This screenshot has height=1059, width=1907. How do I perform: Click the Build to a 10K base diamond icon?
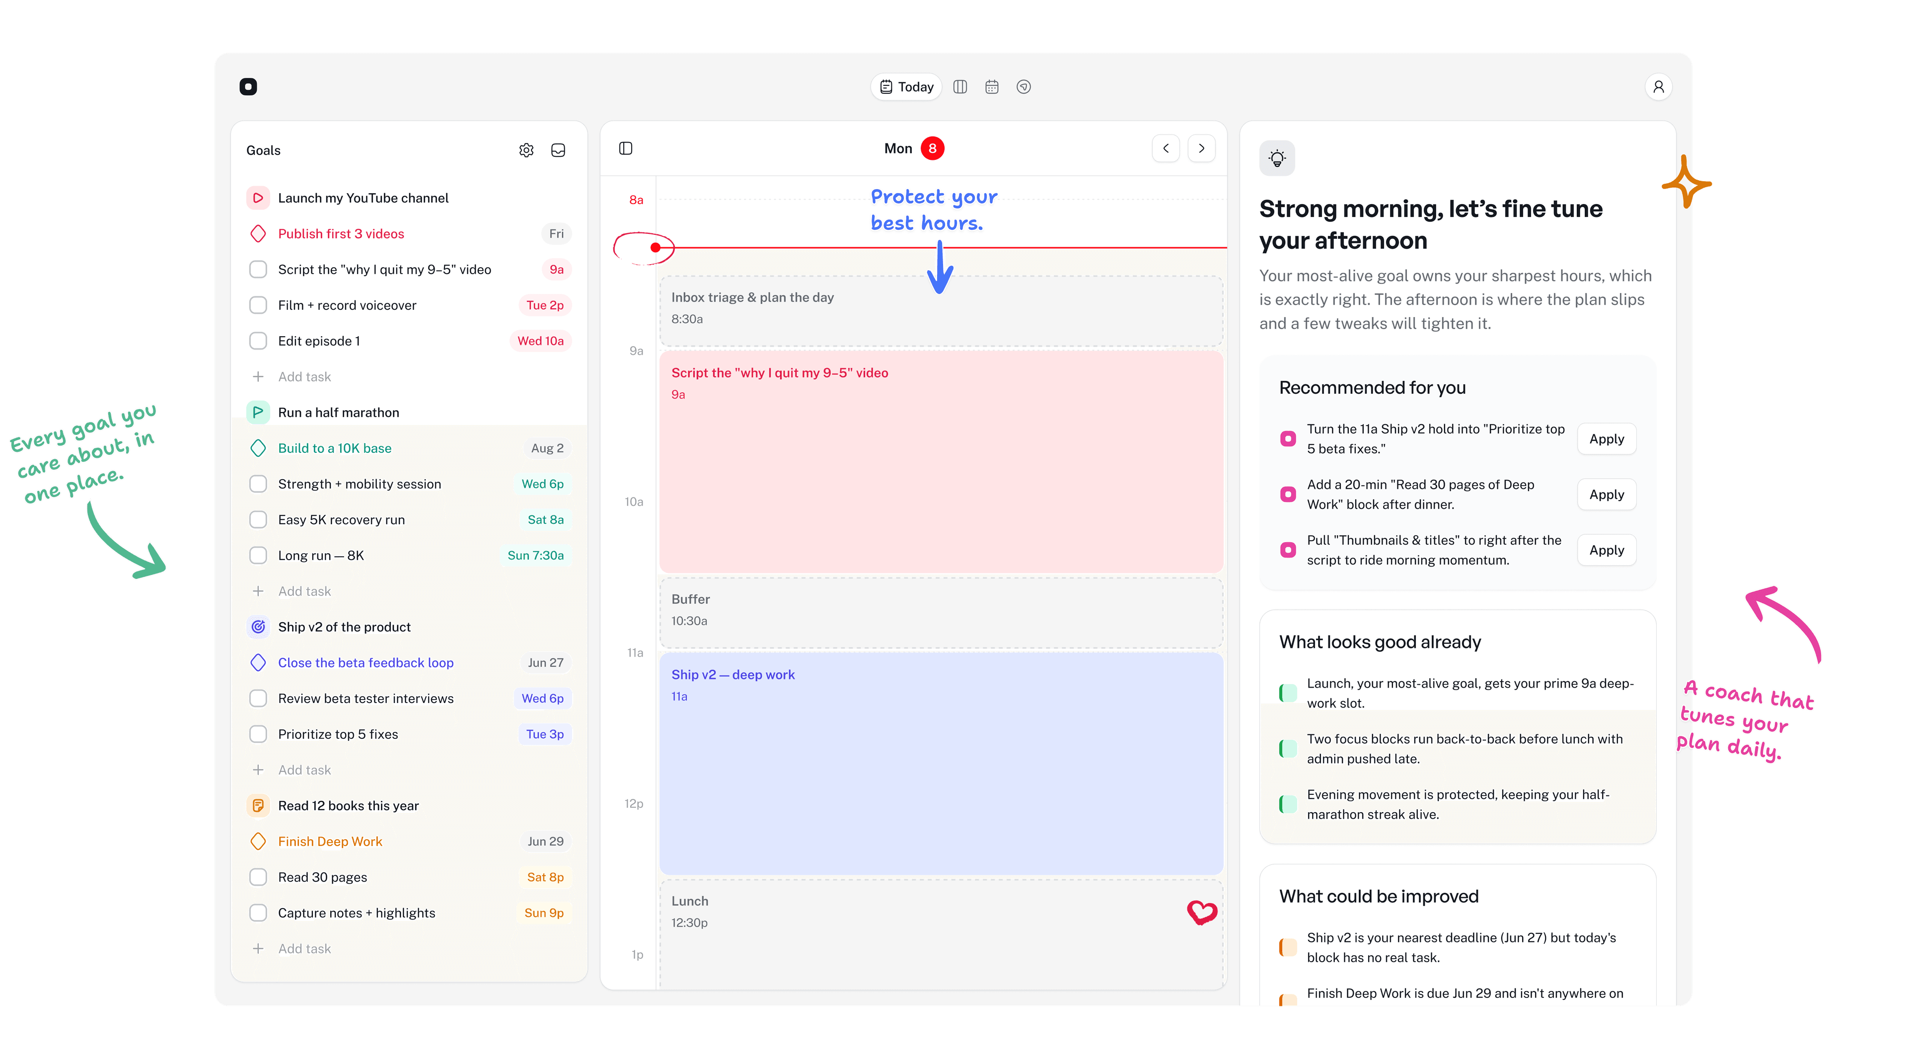[x=258, y=448]
